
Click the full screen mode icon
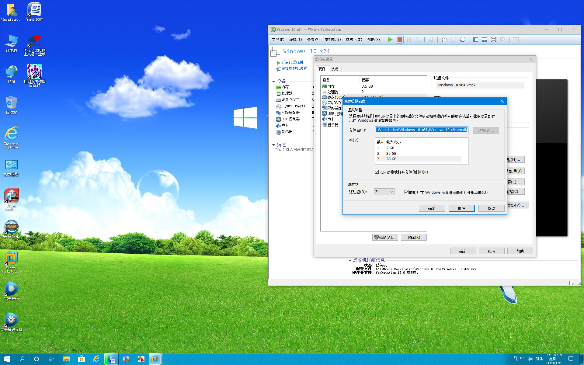coord(494,40)
